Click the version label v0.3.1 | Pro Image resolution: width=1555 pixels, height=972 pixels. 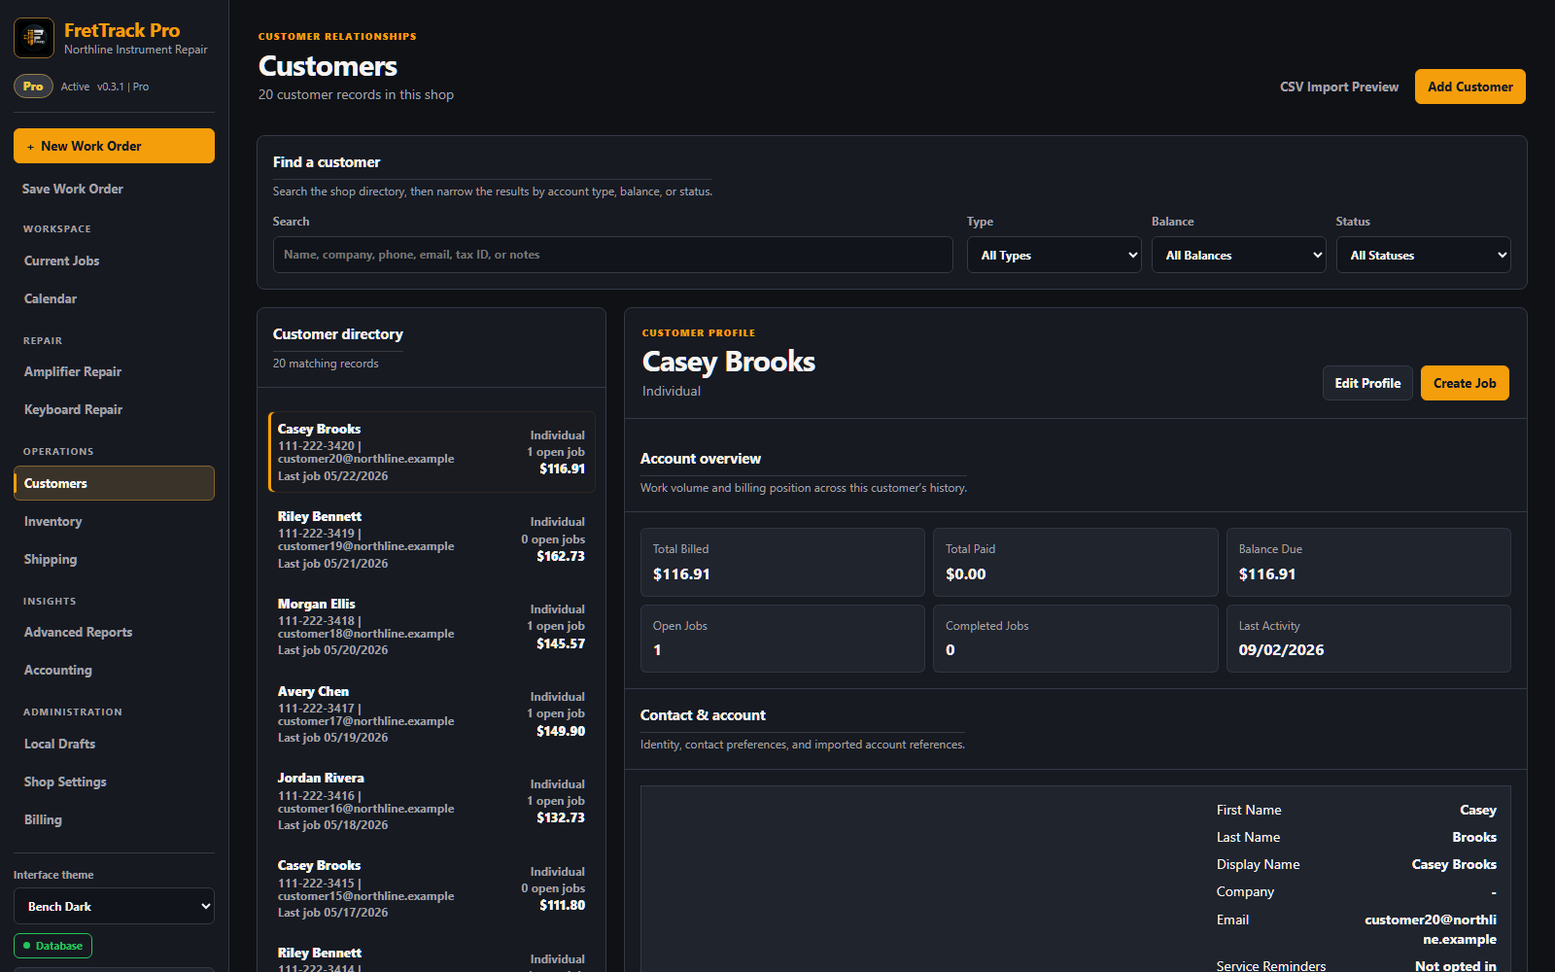pyautogui.click(x=122, y=87)
